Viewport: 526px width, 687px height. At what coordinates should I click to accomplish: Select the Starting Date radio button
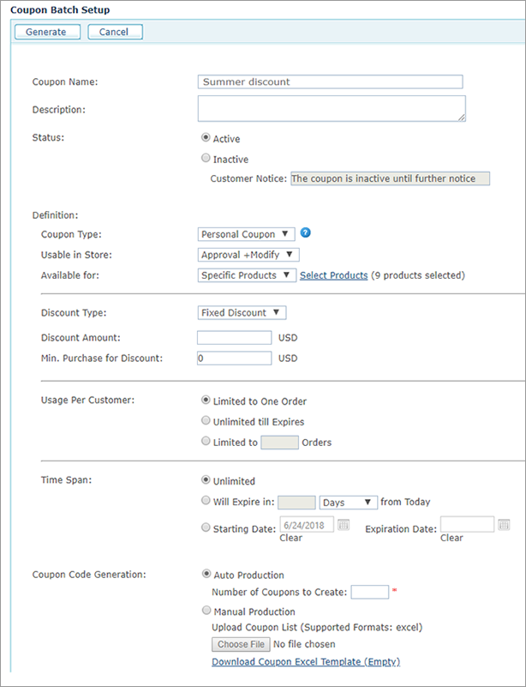coord(206,527)
